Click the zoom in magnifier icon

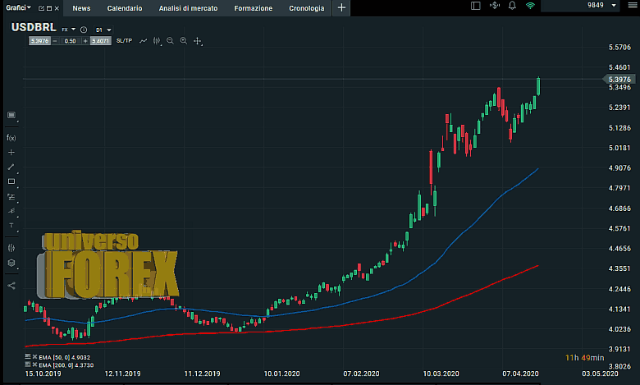(x=183, y=40)
